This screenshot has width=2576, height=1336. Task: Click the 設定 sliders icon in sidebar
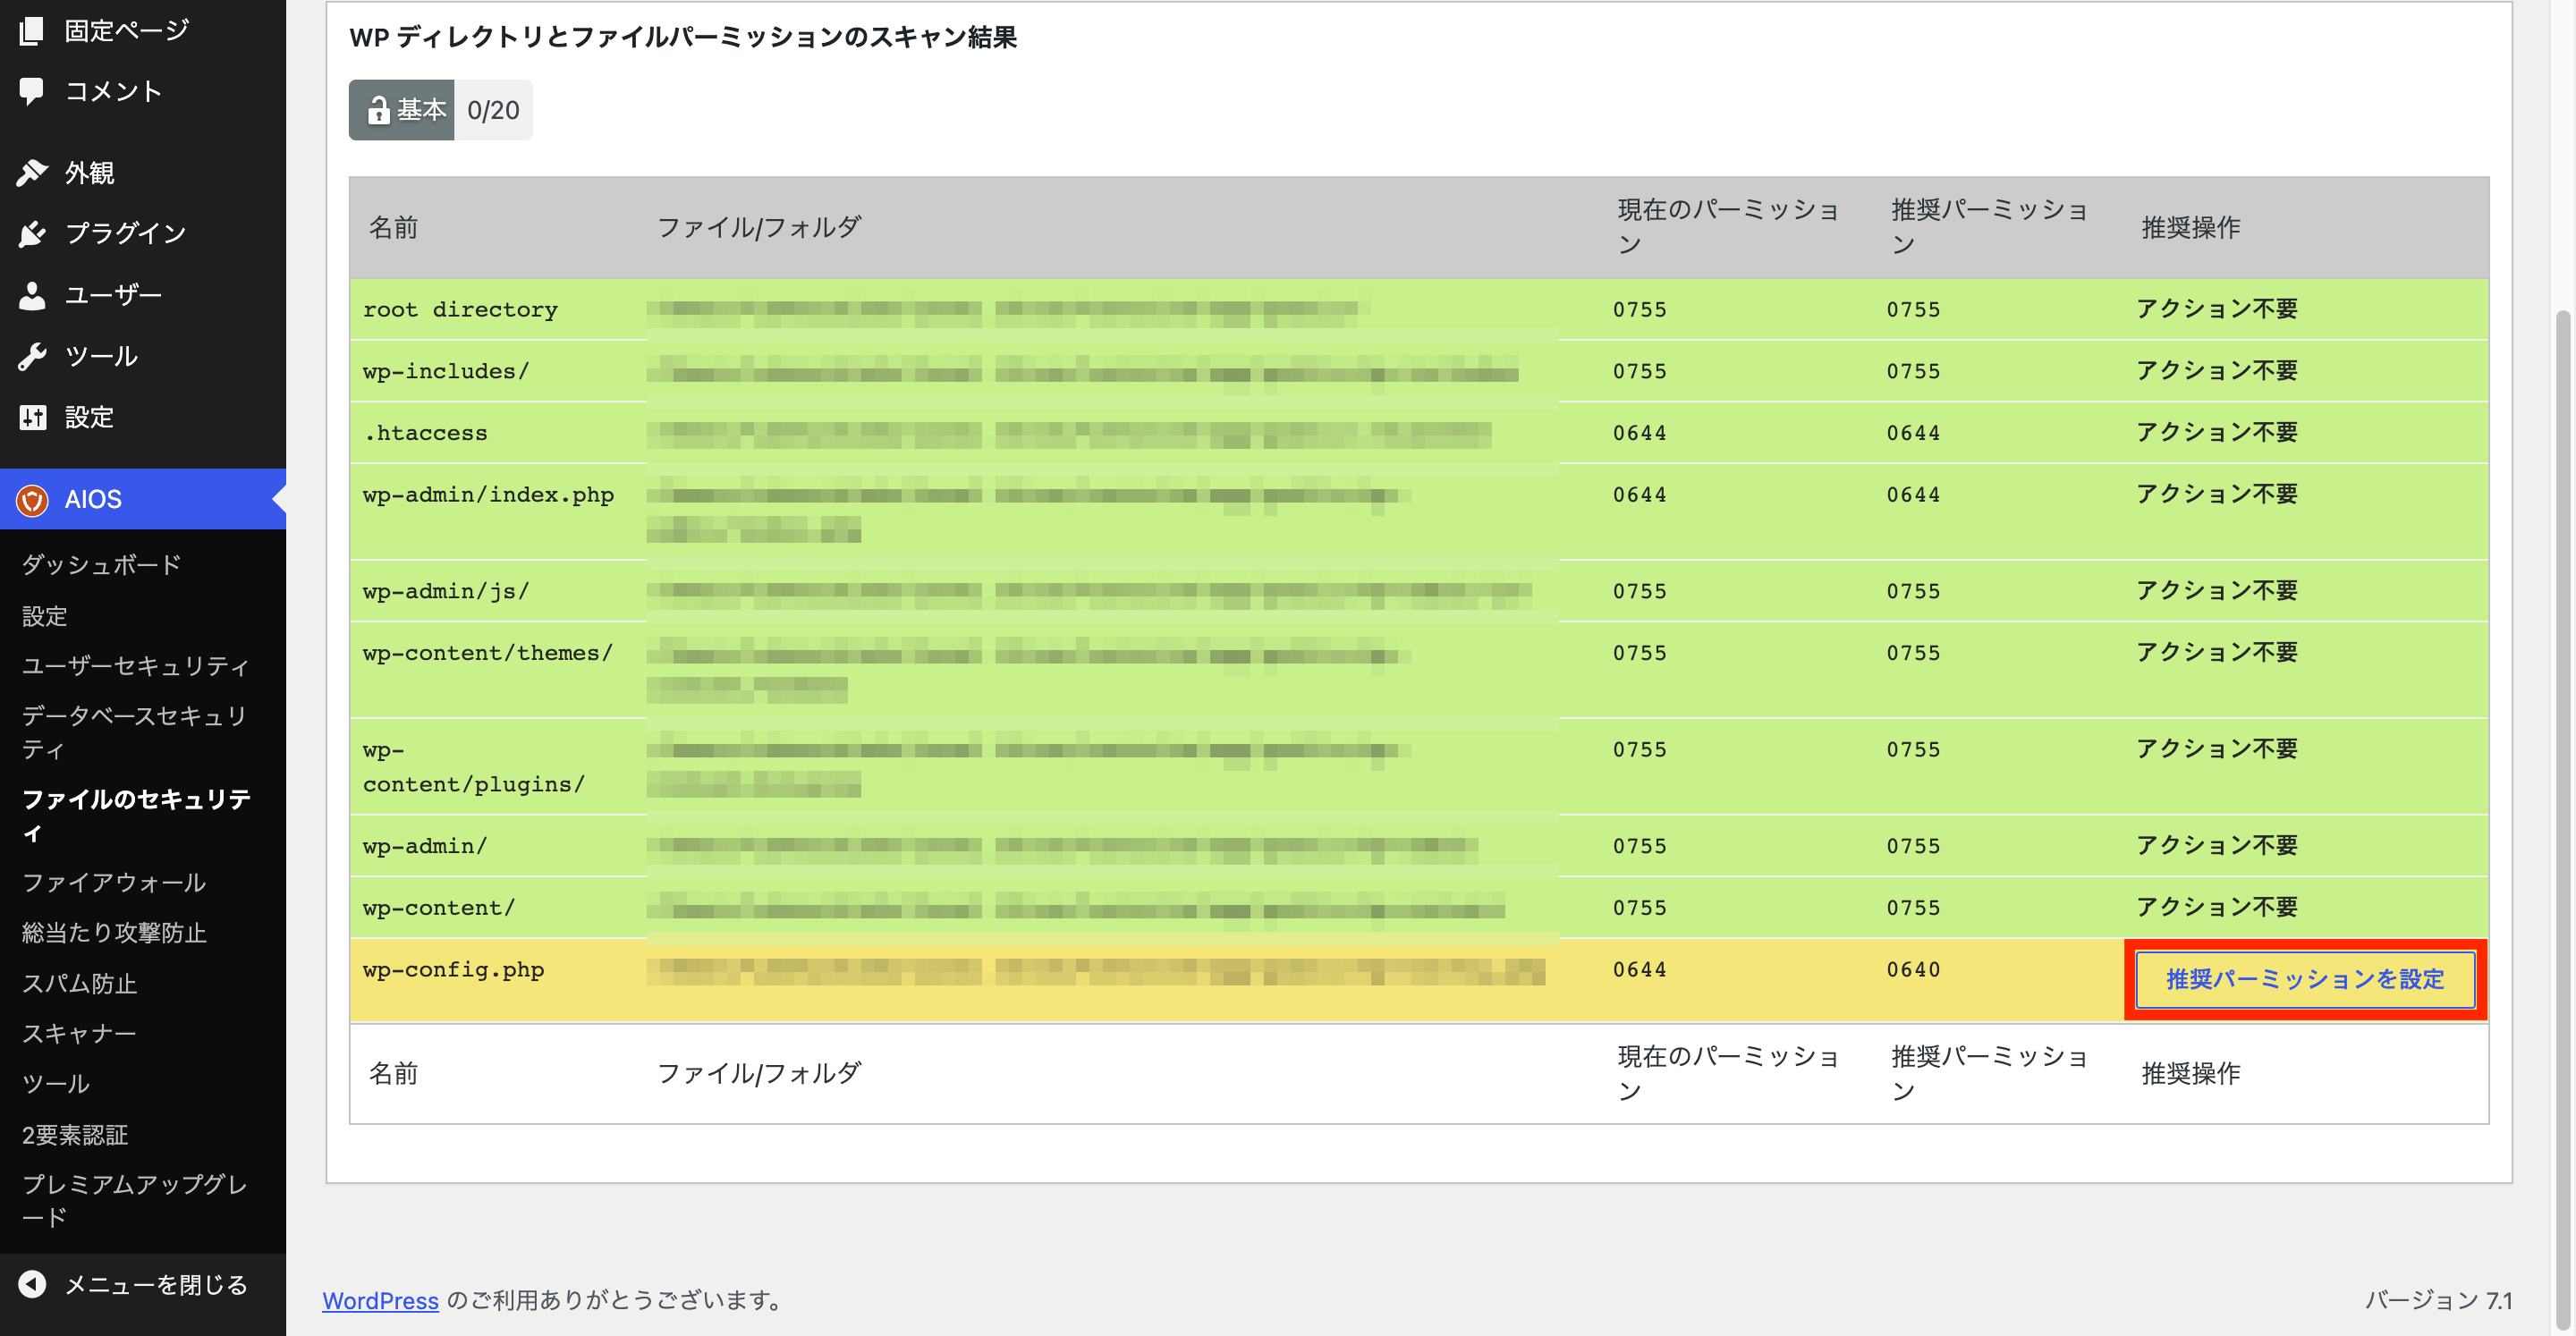pyautogui.click(x=32, y=417)
